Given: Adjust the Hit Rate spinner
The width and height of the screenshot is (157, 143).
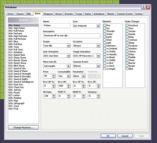Looking at the screenshot, I should (x=54, y=96).
